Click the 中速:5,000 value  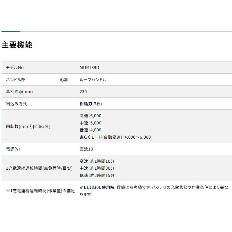tap(90, 123)
